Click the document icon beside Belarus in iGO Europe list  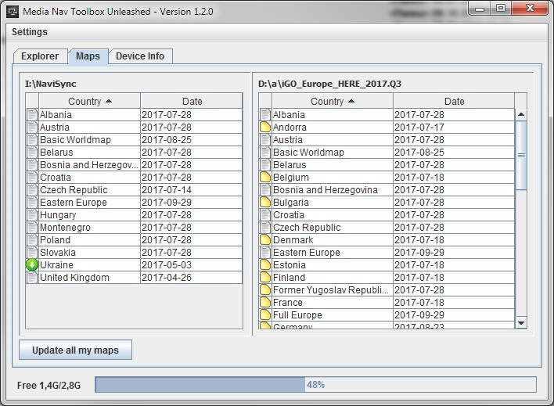tap(265, 164)
